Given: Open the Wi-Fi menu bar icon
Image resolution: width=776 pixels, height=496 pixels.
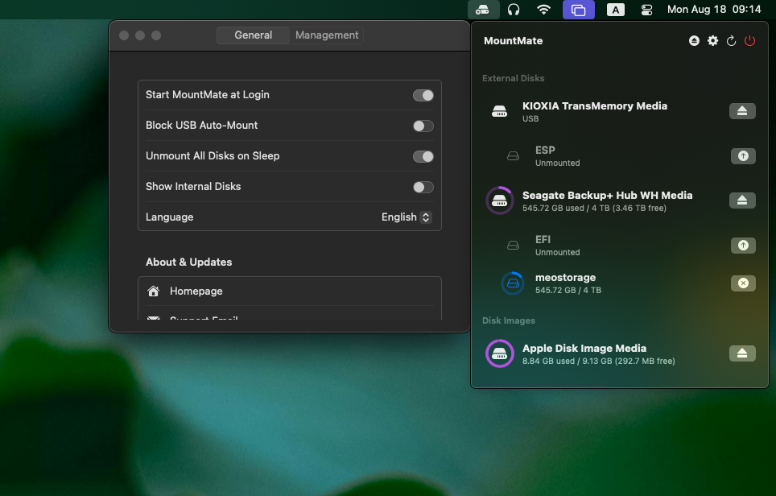Looking at the screenshot, I should click(543, 10).
